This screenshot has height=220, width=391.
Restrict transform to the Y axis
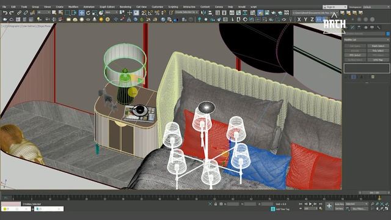click(305, 19)
